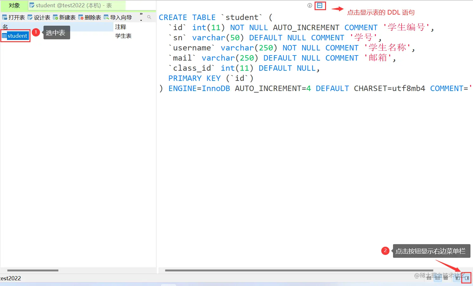Switch to list view mode
The width and height of the screenshot is (473, 286).
coord(438,278)
